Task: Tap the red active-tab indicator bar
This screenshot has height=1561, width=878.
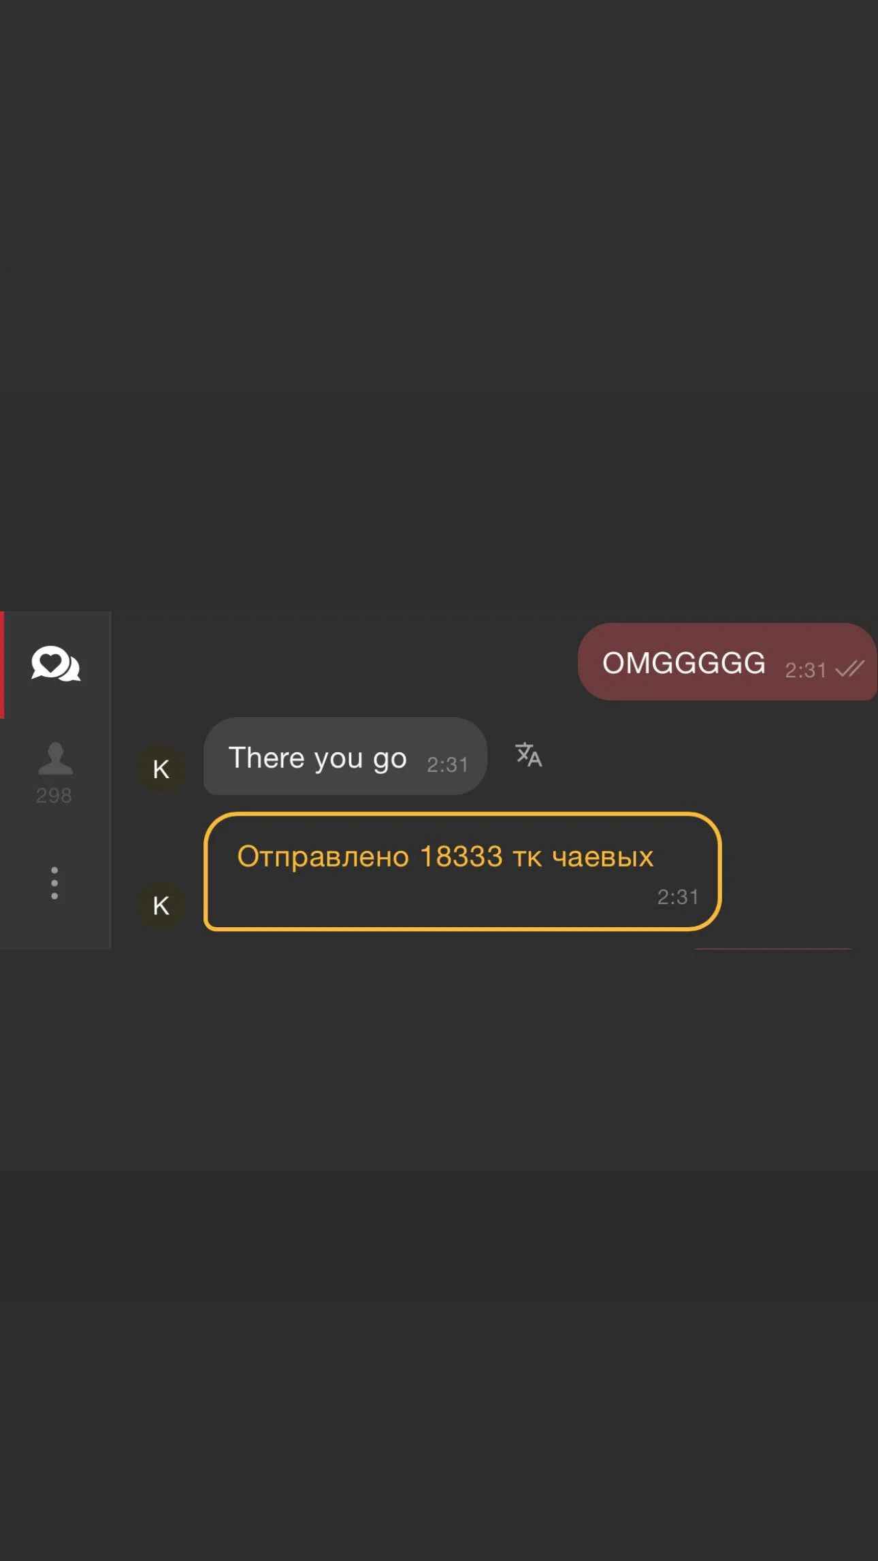Action: pos(2,665)
